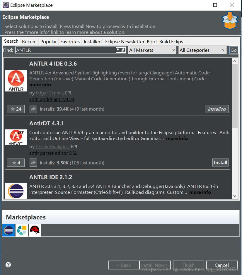Click the editor tag link
Screen dimensions: 242x275
tap(61, 153)
